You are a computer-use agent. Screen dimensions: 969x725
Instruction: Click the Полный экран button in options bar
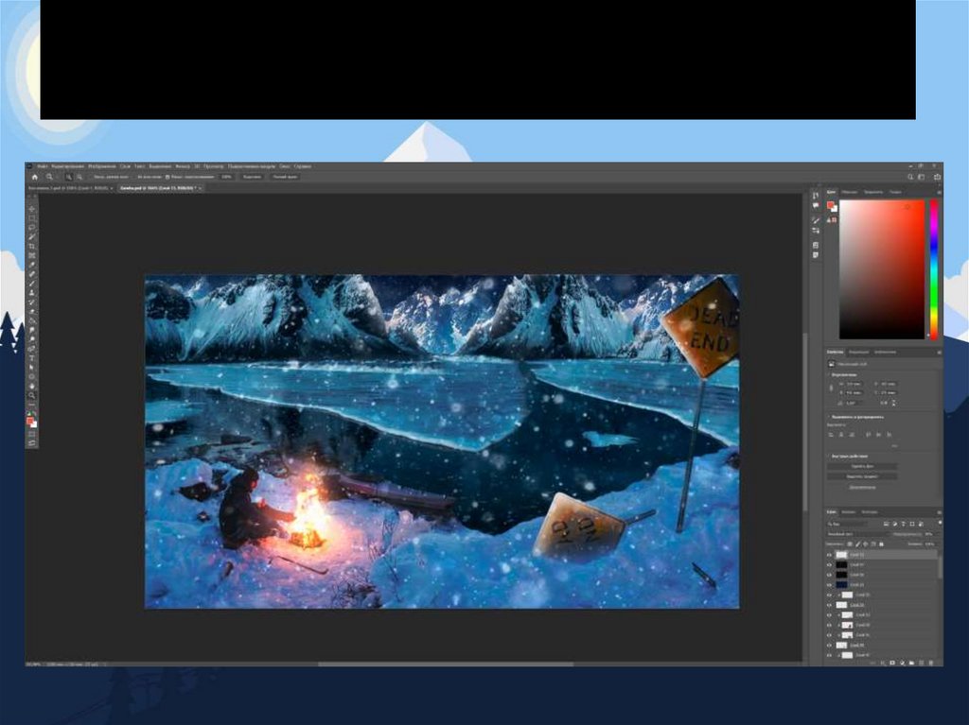tap(285, 178)
